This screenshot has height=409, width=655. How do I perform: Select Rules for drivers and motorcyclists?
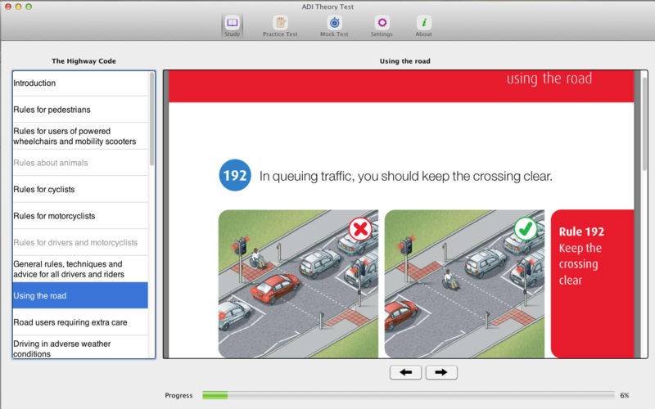click(x=80, y=242)
